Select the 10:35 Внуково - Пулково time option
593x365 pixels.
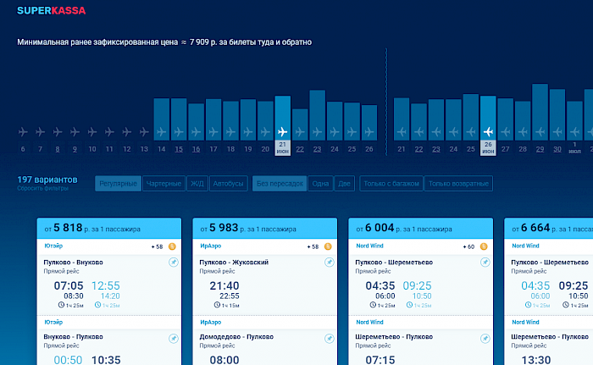coord(106,360)
